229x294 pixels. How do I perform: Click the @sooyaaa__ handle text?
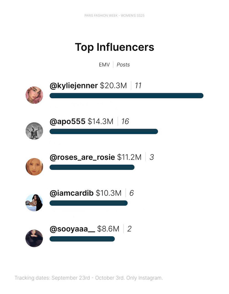(72, 229)
